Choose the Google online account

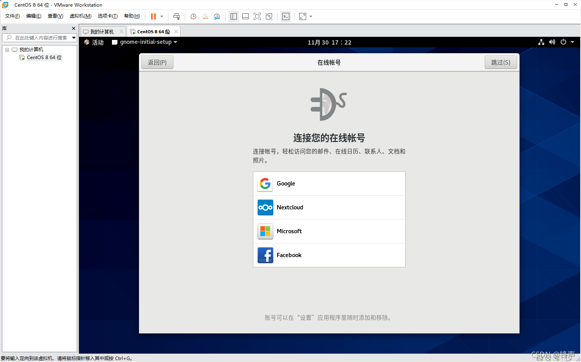click(329, 184)
